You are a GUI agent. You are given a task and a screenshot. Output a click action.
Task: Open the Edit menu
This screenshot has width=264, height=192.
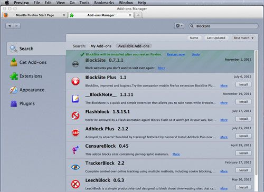[x=48, y=3]
